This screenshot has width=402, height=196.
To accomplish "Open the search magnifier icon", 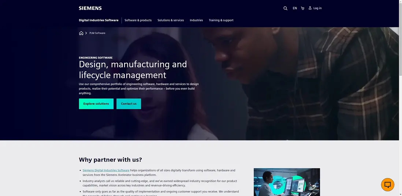I will click(285, 8).
